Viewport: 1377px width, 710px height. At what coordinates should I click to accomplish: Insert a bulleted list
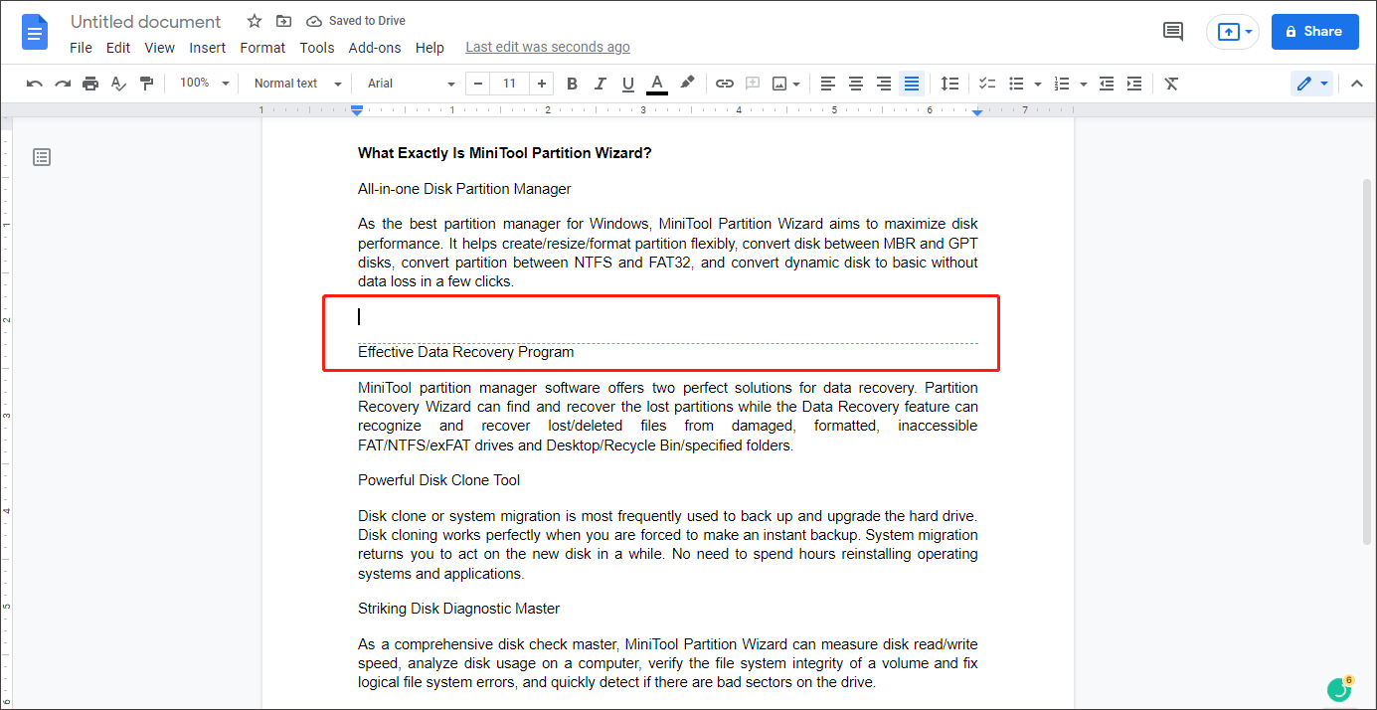coord(1016,84)
